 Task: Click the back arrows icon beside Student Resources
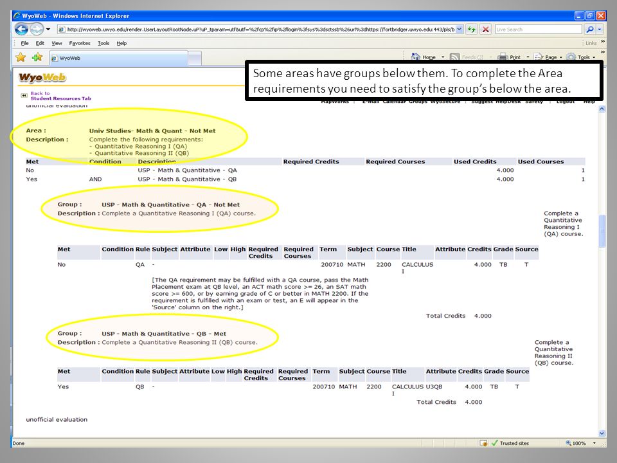[x=24, y=95]
